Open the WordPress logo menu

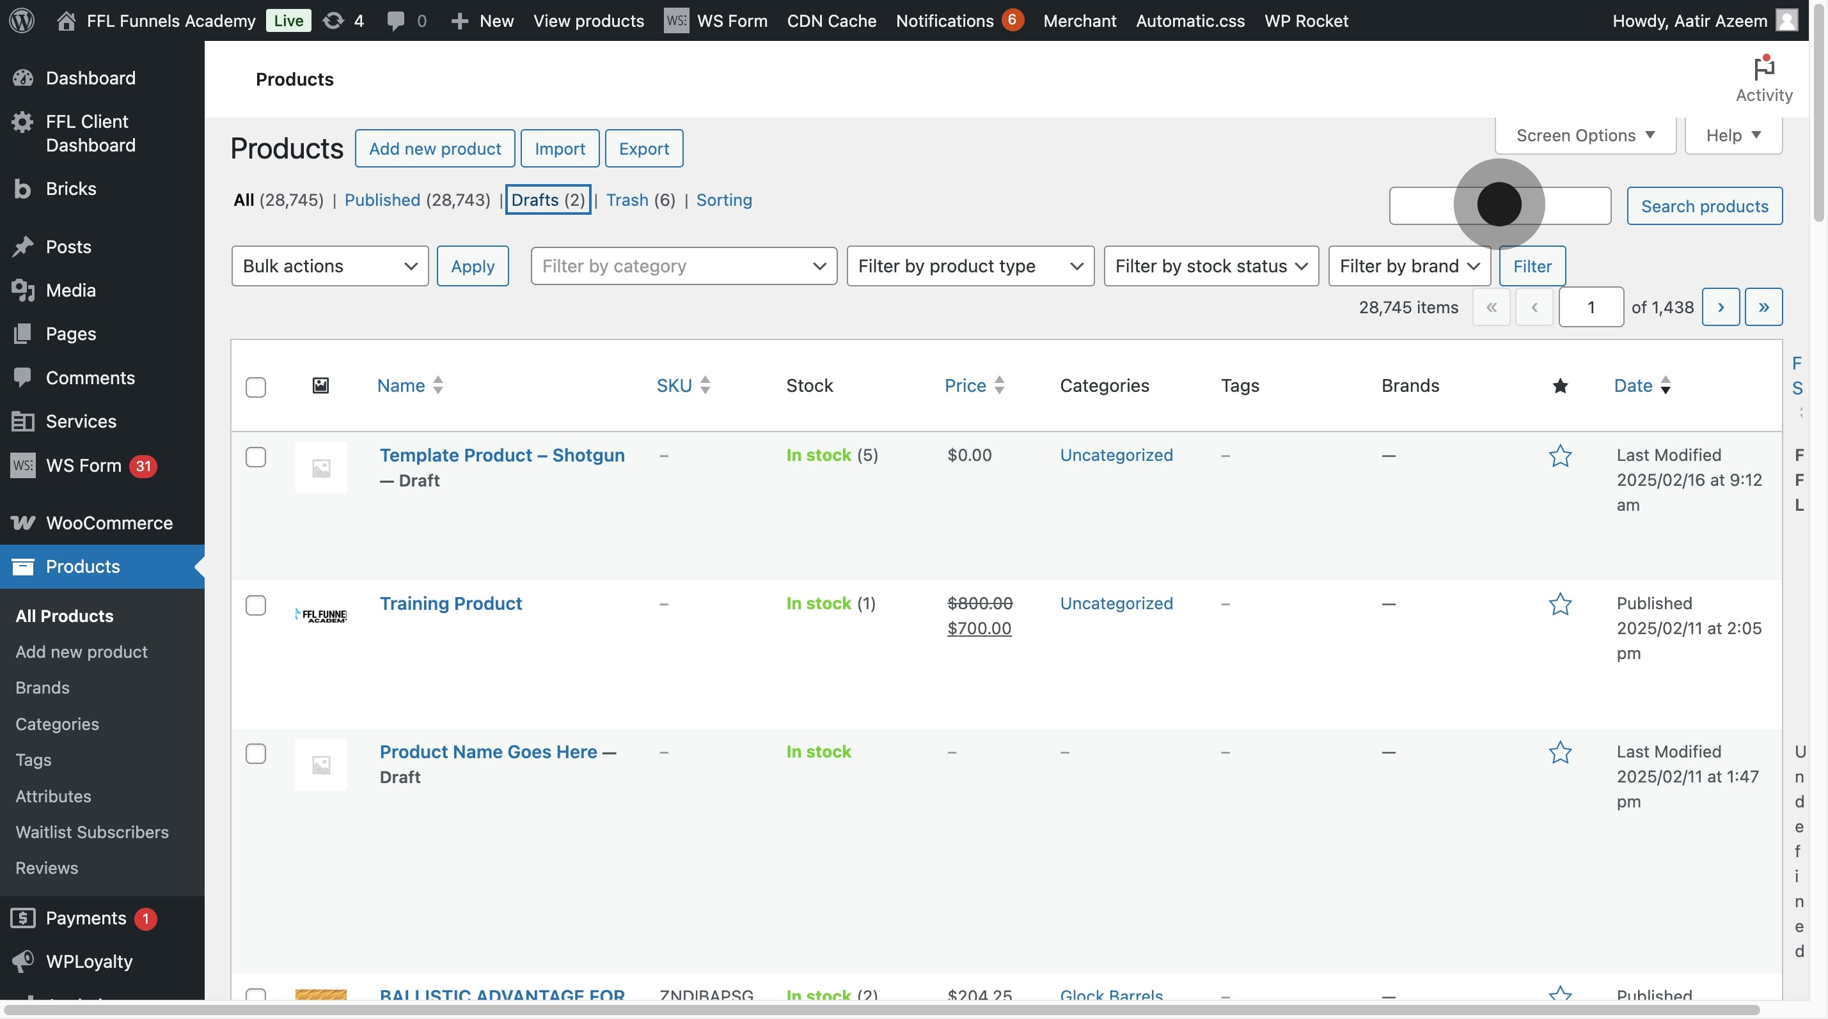pyautogui.click(x=22, y=20)
